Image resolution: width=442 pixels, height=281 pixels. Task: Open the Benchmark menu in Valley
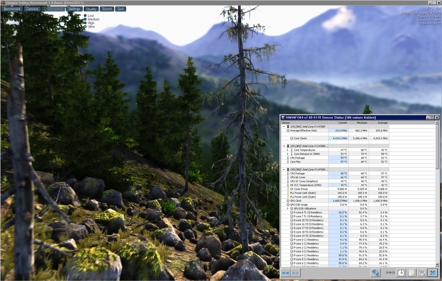12,9
